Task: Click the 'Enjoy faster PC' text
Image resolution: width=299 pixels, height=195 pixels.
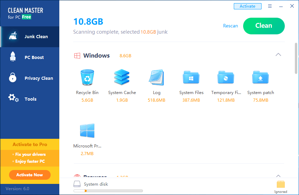Action: tap(30, 161)
